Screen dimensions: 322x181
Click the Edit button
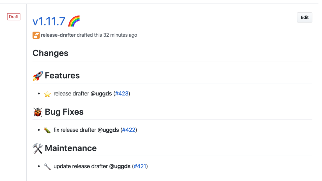304,17
